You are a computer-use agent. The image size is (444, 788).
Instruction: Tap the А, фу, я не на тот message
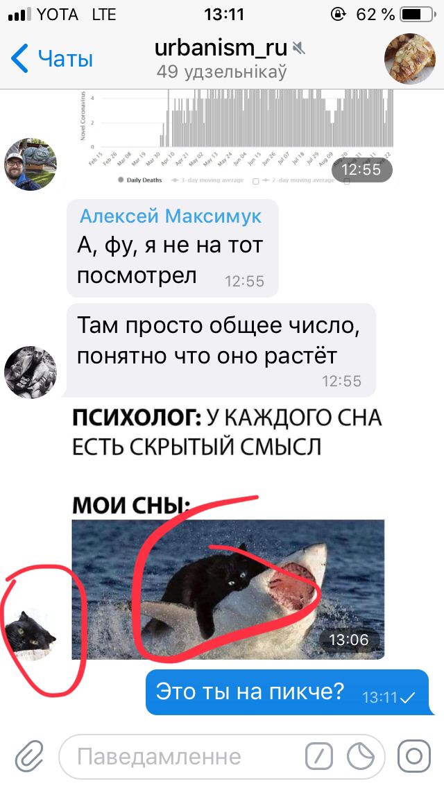pos(173,248)
